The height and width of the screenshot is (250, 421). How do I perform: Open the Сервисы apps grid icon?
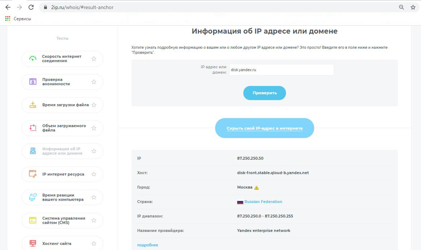click(x=8, y=18)
